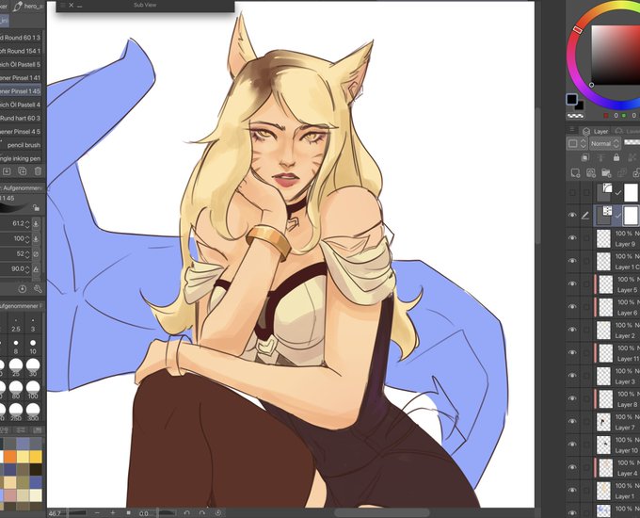The image size is (640, 518).
Task: Hide Layer 2 with its eye icon
Action: tap(572, 330)
